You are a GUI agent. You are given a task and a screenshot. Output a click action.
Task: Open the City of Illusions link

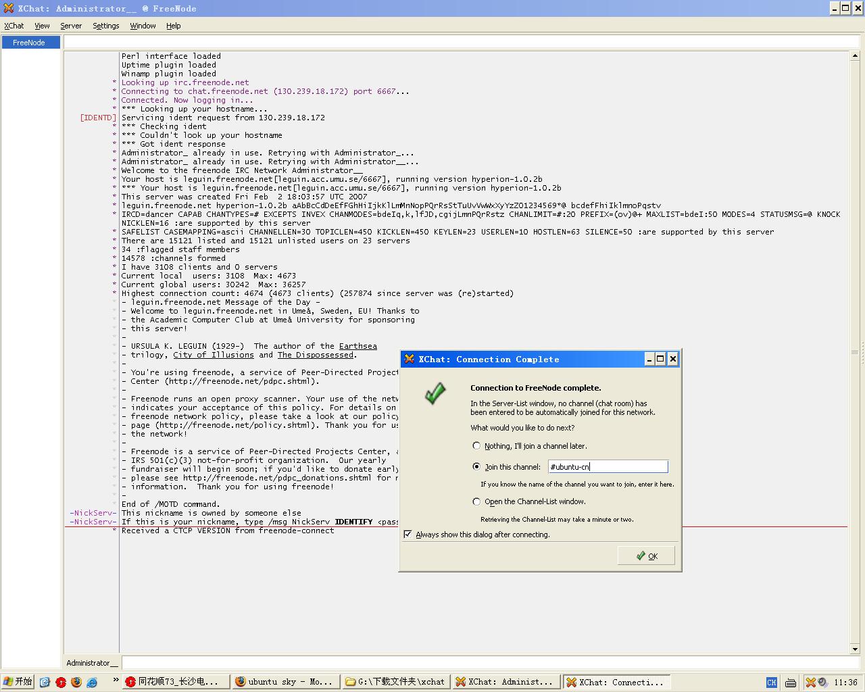pos(214,355)
